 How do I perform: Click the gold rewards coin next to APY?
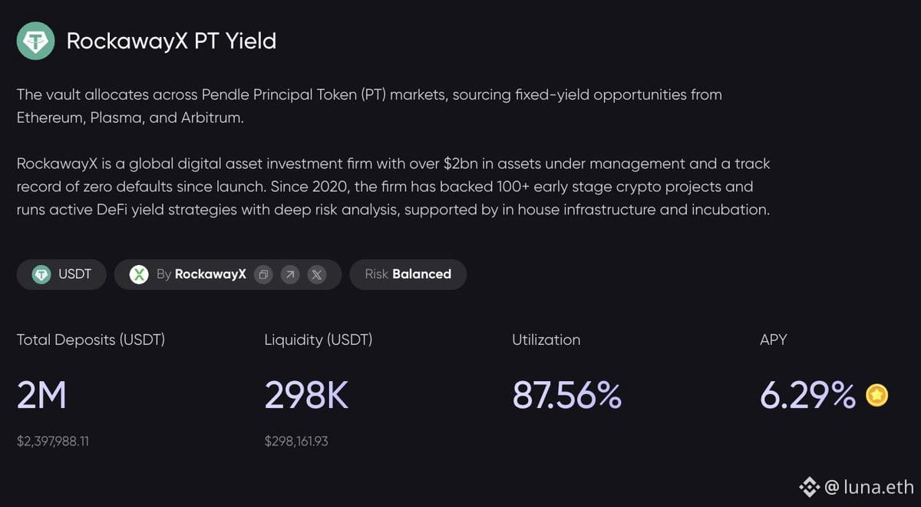(877, 396)
